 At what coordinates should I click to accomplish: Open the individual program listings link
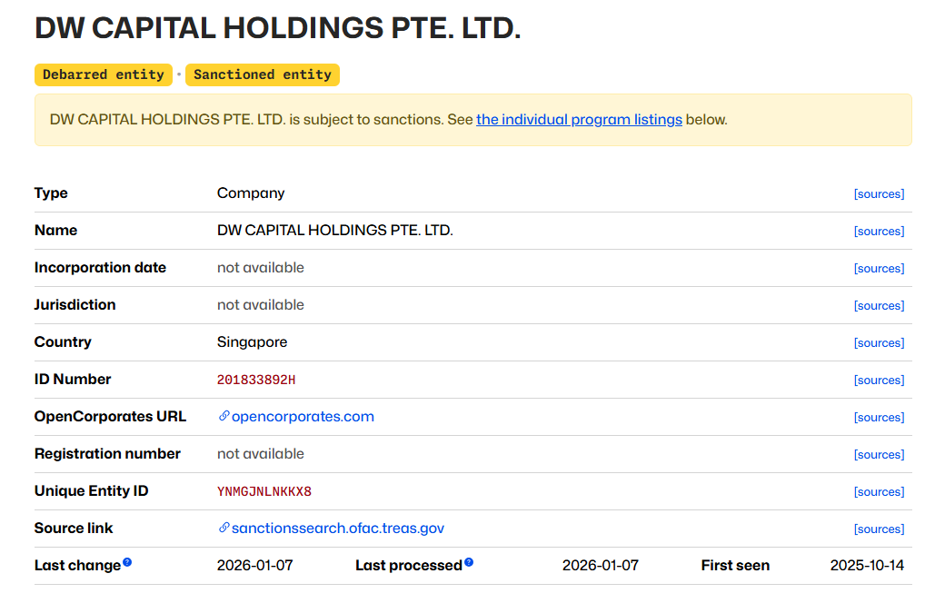579,120
